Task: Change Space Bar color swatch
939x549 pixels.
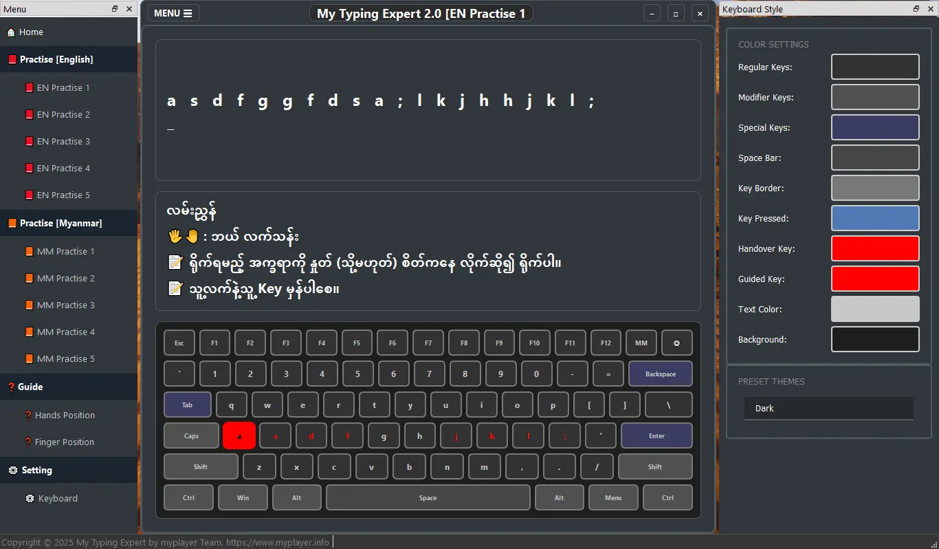Action: pos(875,158)
